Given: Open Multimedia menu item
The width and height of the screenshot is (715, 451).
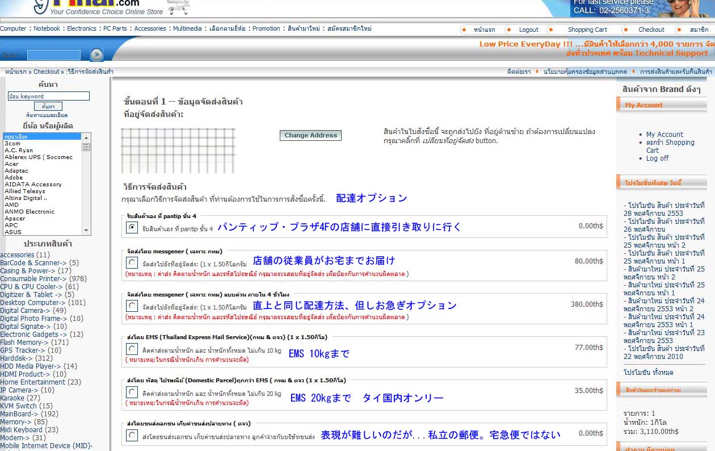Looking at the screenshot, I should point(187,28).
